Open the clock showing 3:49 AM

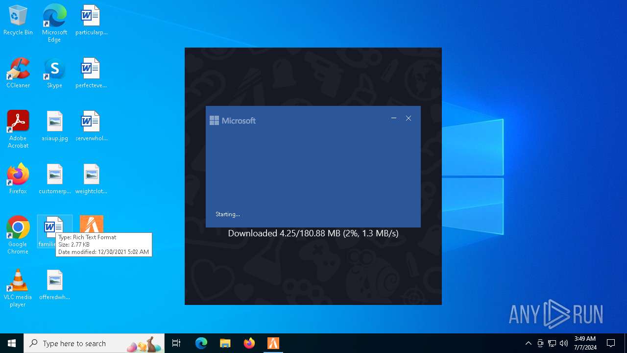pyautogui.click(x=585, y=343)
